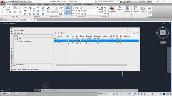Click the color swatch of layer 0

81,38
